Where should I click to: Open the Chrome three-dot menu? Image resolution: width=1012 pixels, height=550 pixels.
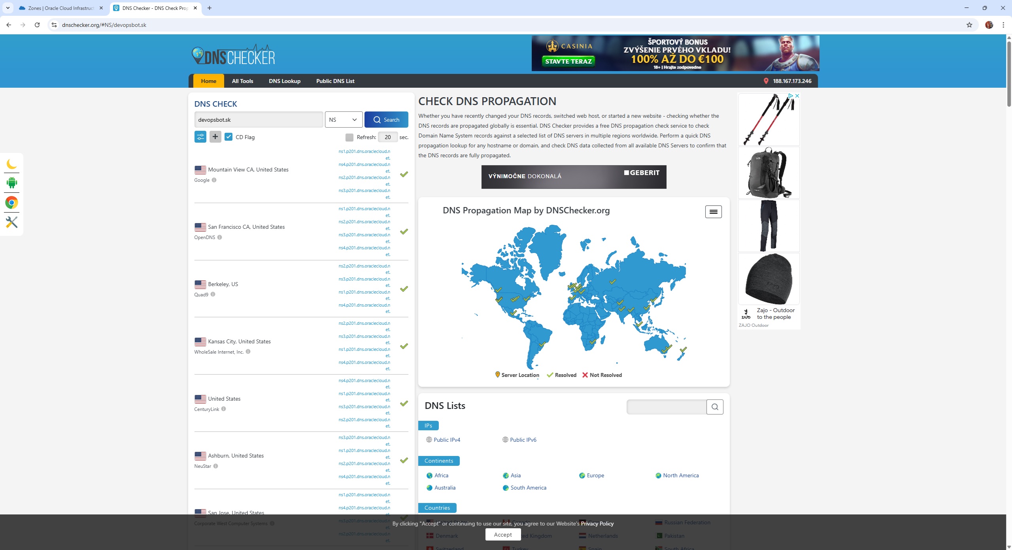(1003, 25)
